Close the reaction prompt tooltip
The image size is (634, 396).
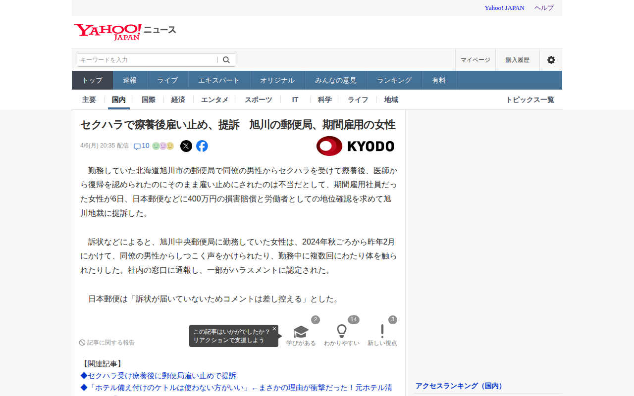click(274, 329)
